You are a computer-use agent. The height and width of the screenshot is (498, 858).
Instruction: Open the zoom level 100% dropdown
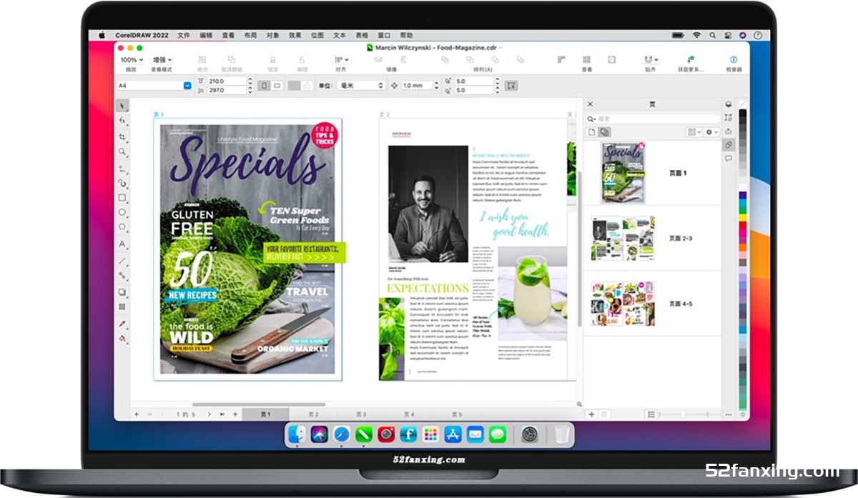[x=132, y=60]
